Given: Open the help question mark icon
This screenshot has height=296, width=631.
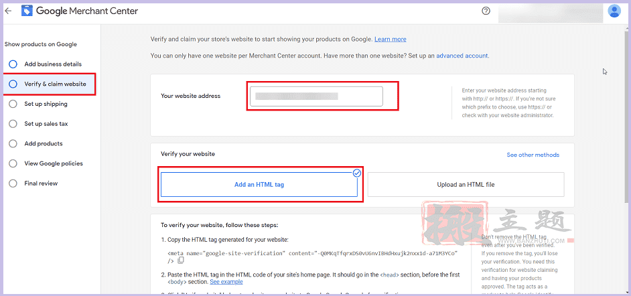Looking at the screenshot, I should tap(486, 11).
